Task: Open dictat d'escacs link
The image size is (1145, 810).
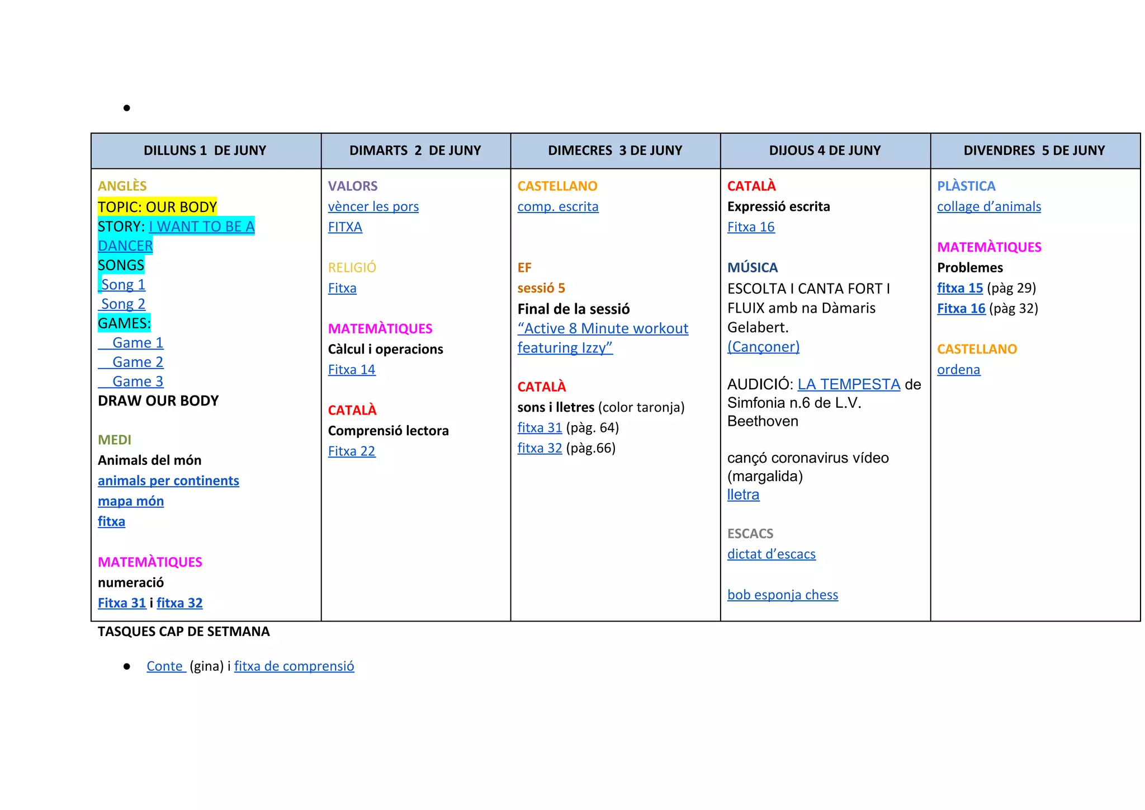Action: tap(771, 554)
